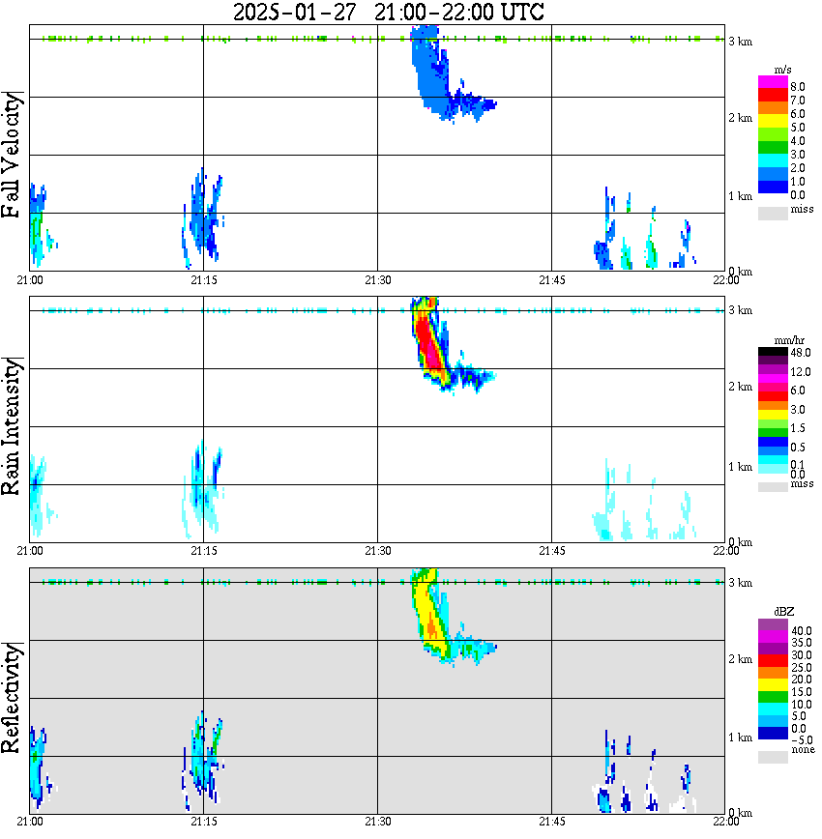Select the red 25.0 dBZ legend swatch
This screenshot has width=822, height=839.
click(x=773, y=661)
